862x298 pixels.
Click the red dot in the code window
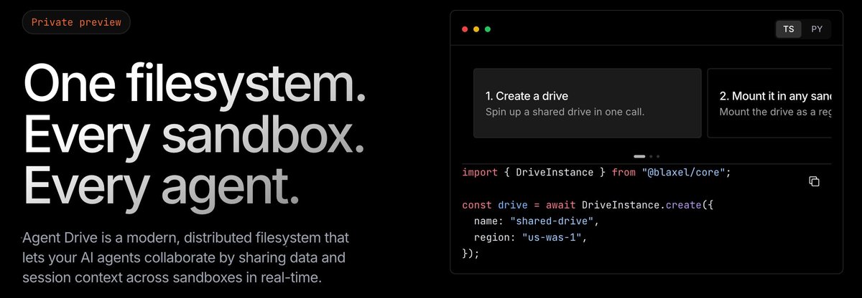pyautogui.click(x=465, y=29)
